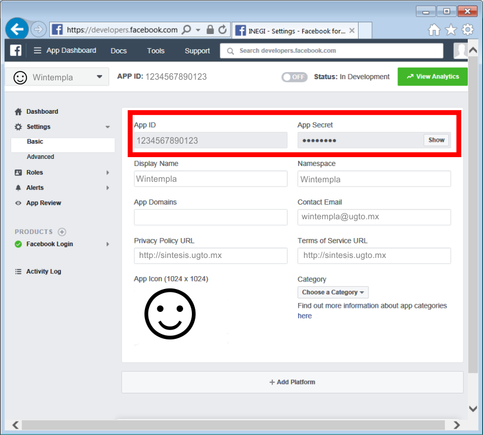Click the Privacy Policy URL field
This screenshot has height=435, width=483.
tap(211, 256)
